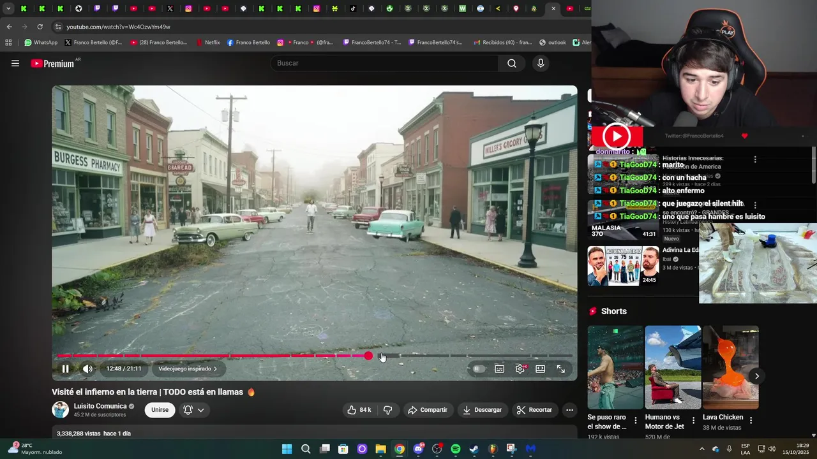Viewport: 817px width, 459px height.
Task: Switch to the X (Twitter) browser tab
Action: [x=170, y=8]
